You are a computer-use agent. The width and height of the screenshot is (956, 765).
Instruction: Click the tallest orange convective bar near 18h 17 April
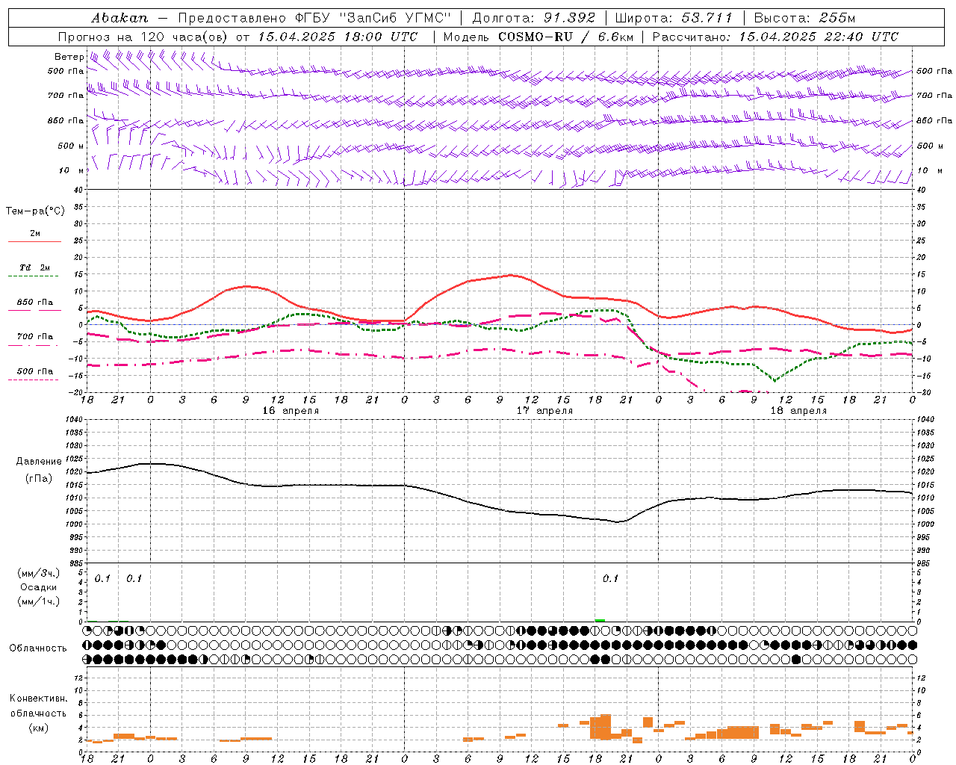point(605,726)
